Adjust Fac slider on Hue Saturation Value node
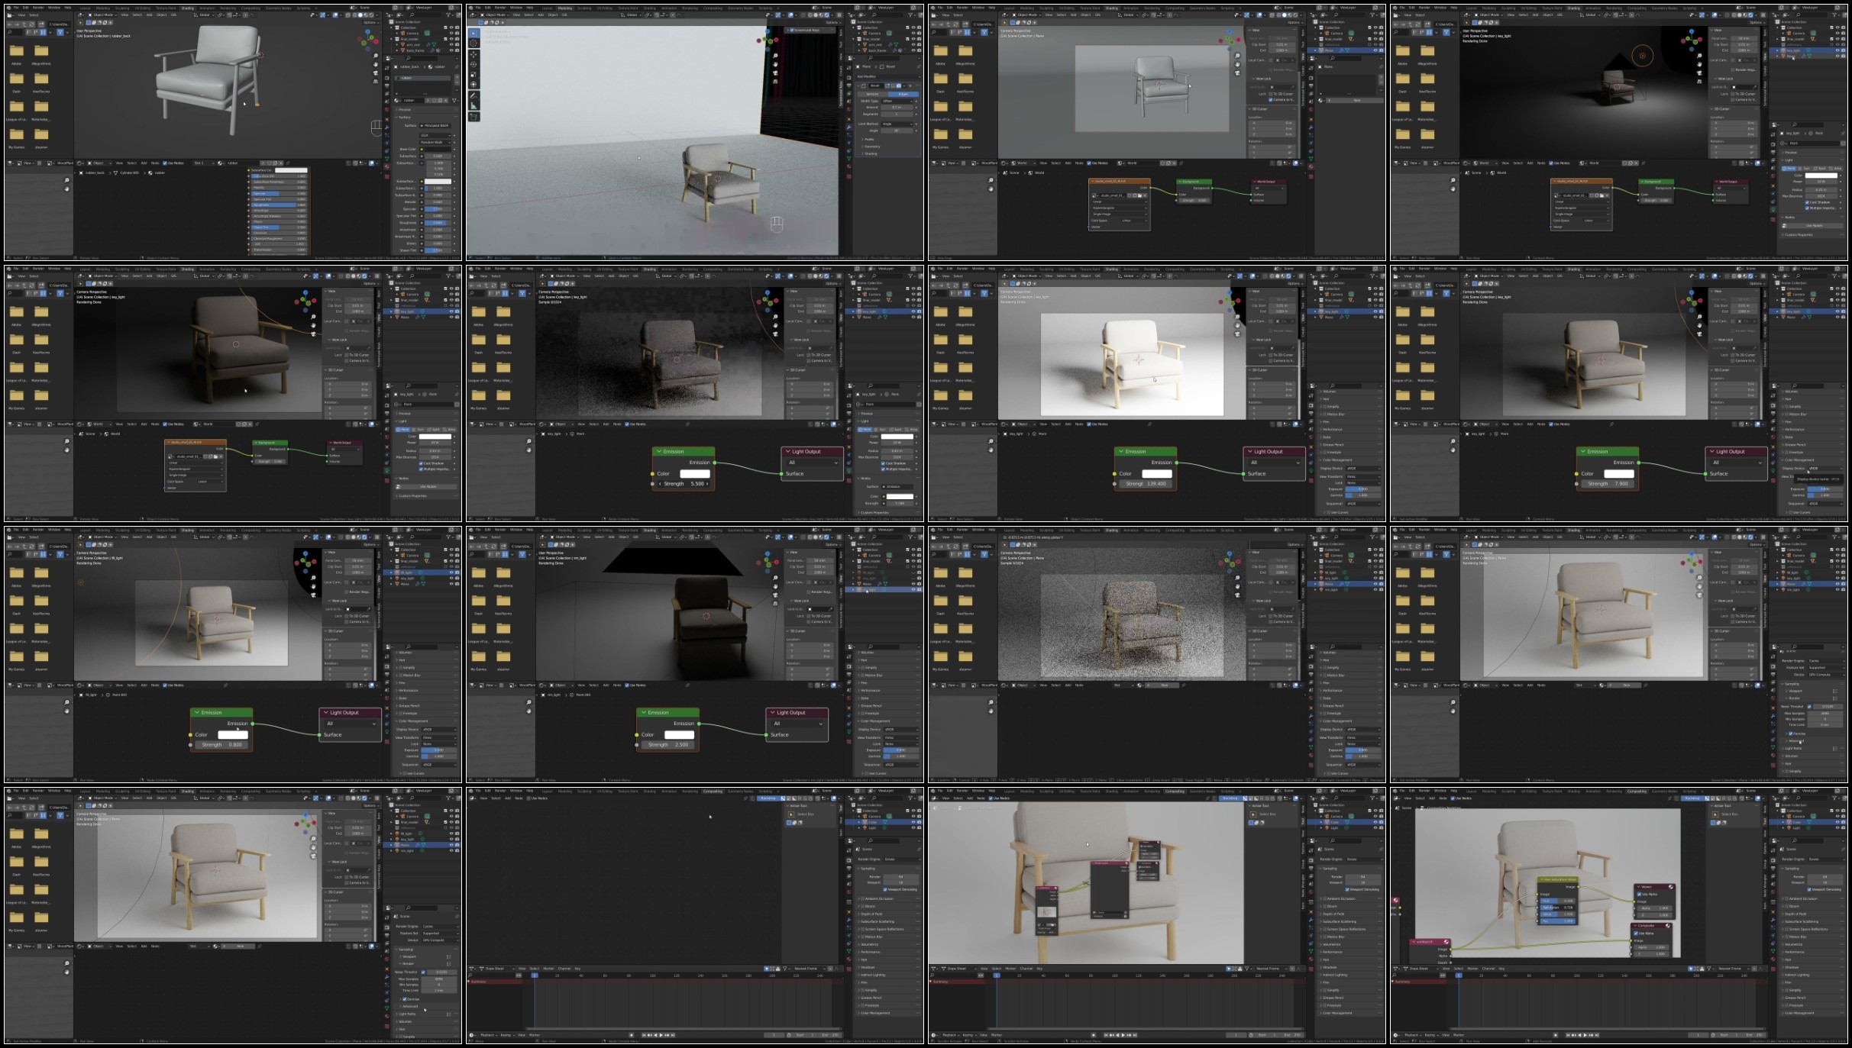1852x1048 pixels. pos(1558,921)
